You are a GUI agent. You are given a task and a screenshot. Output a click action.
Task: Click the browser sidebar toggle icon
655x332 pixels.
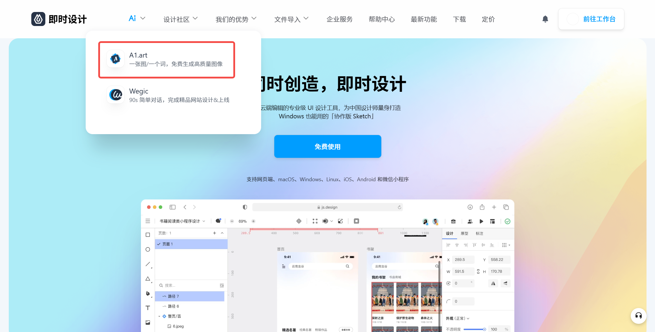(173, 207)
